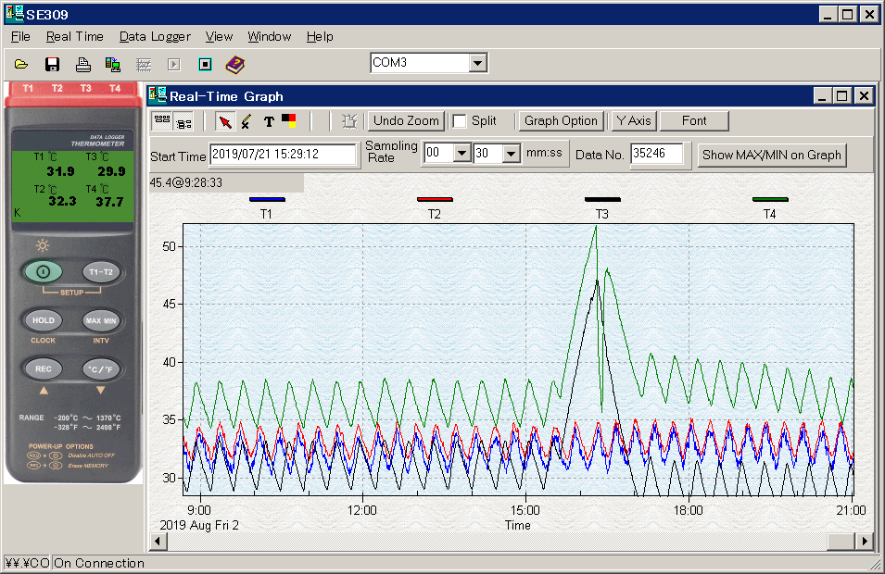Click Show MAX/MIN on Graph button
The height and width of the screenshot is (574, 885).
[x=772, y=155]
